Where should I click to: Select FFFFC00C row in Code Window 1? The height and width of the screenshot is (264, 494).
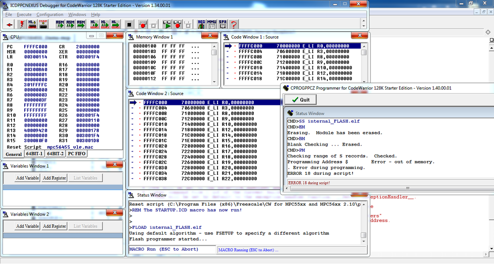pos(293,62)
